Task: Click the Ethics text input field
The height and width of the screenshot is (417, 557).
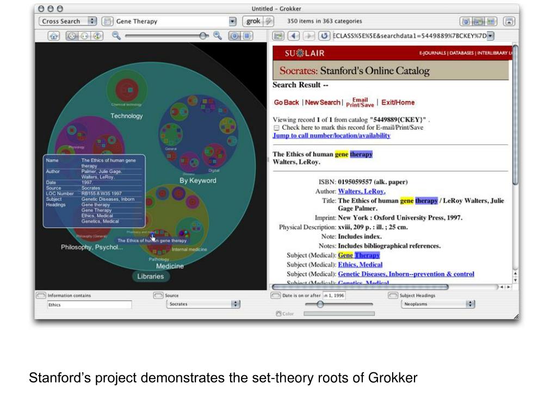Action: coord(89,305)
